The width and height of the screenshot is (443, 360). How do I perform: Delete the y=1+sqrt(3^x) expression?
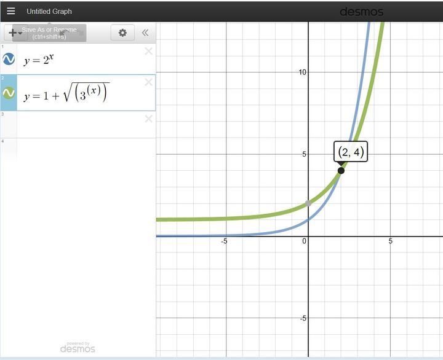point(148,82)
